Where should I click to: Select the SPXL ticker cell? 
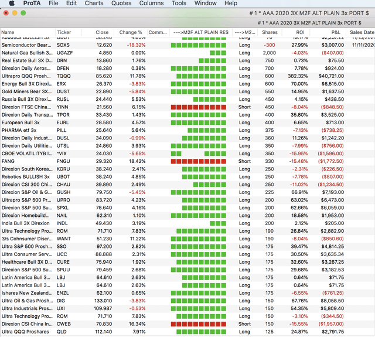click(63, 208)
